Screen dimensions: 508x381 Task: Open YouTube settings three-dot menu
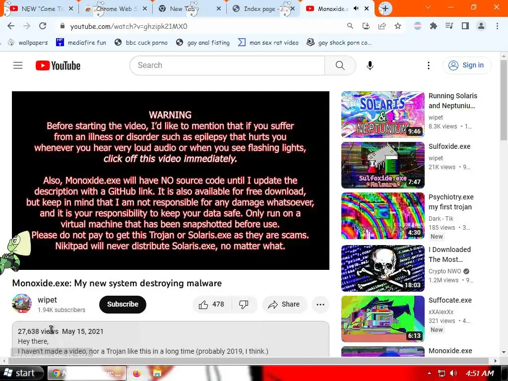(x=429, y=65)
